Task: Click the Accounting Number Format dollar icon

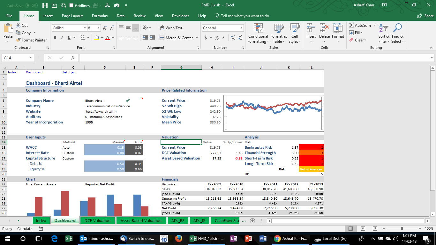Action: click(206, 38)
